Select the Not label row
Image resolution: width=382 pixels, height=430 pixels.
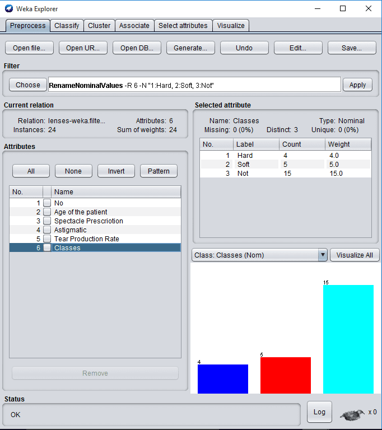tap(286, 174)
